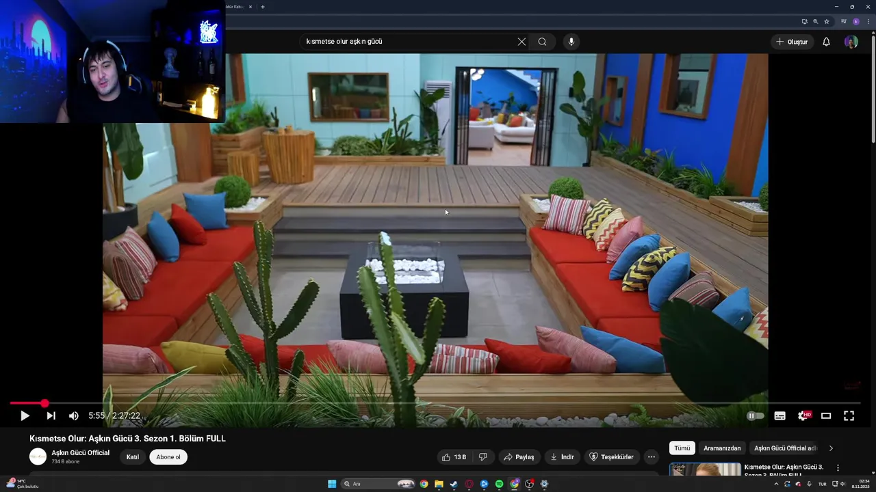Open the media control icon in toolbar
The image size is (876, 492).
tap(844, 21)
